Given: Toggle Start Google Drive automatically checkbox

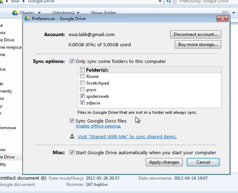Looking at the screenshot, I should [x=72, y=152].
